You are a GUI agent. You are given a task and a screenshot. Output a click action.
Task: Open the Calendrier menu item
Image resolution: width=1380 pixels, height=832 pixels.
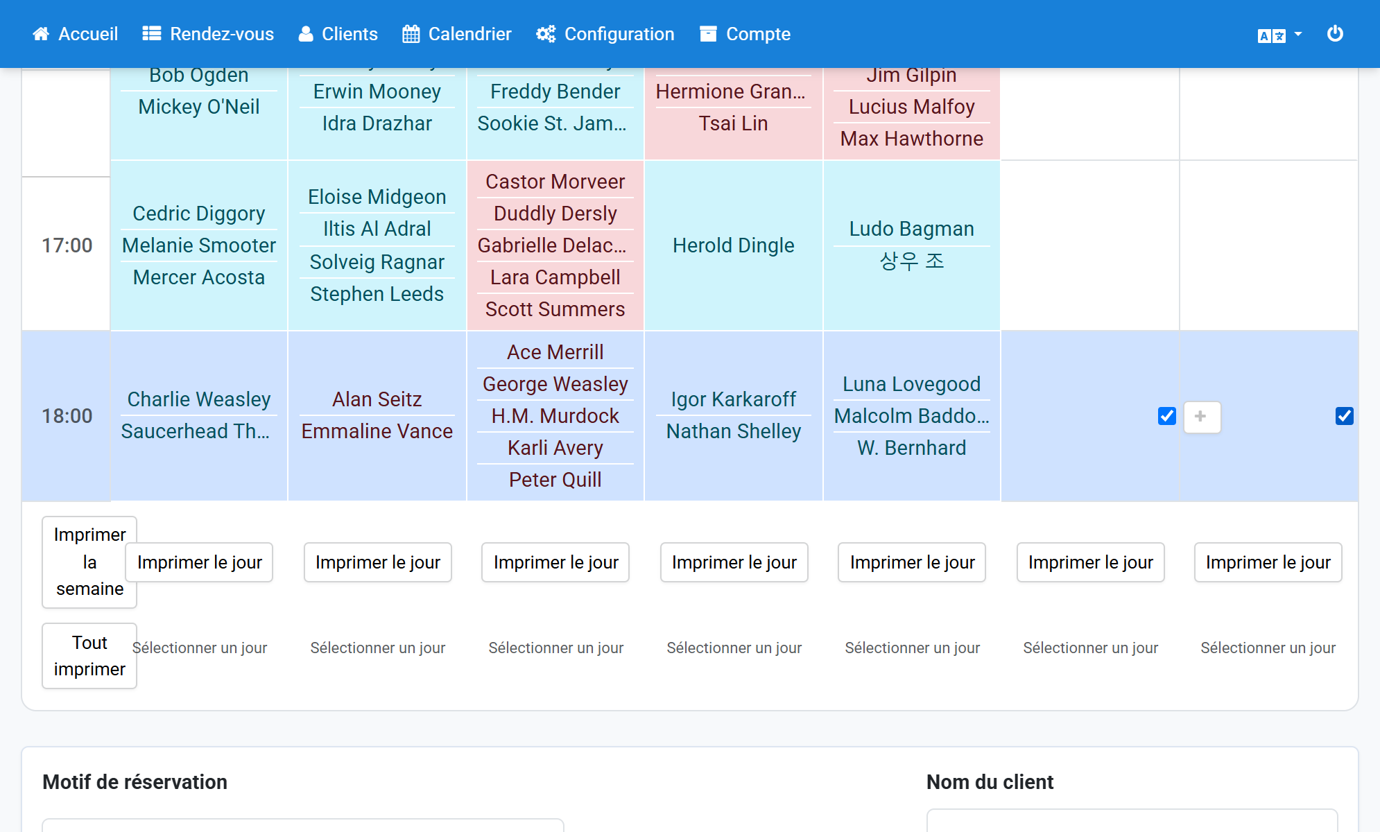pos(457,34)
